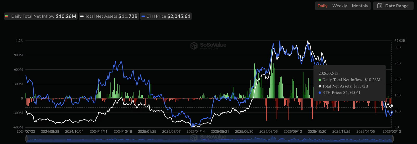
Task: Click the tooltip's Total Net Assets: $11.72B line
Action: point(345,86)
